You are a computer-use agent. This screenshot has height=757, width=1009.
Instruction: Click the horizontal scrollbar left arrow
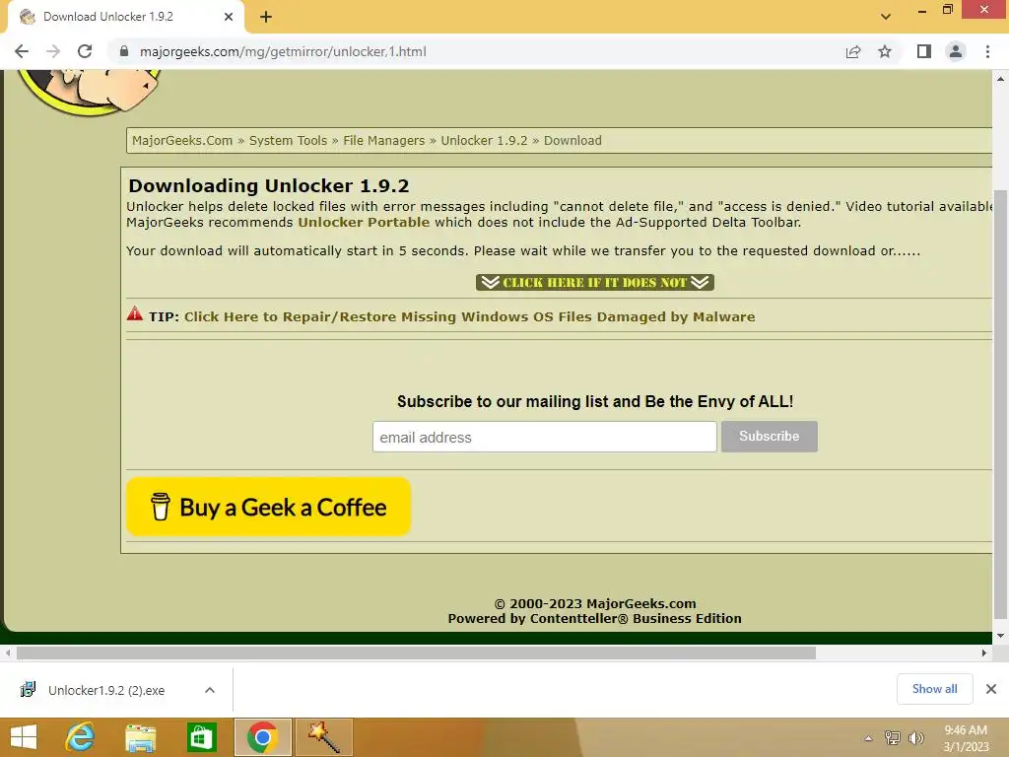tap(8, 653)
